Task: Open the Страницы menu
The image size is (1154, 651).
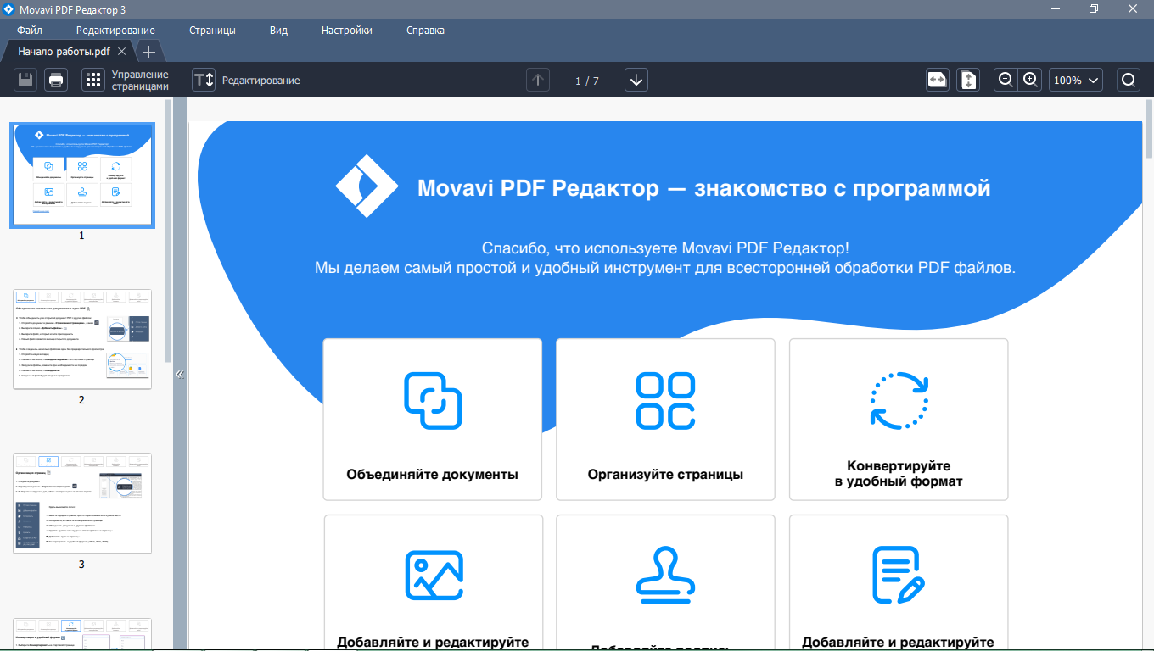Action: point(212,31)
